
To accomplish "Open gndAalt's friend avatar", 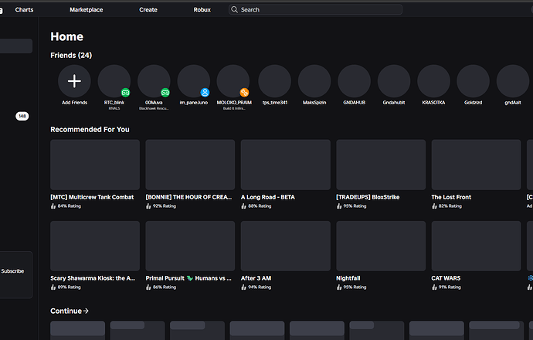I will click(x=513, y=81).
